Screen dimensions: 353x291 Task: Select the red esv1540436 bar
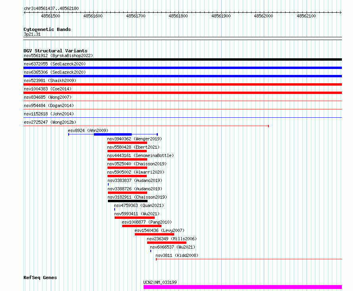point(154,234)
